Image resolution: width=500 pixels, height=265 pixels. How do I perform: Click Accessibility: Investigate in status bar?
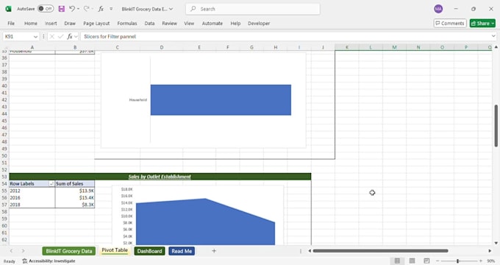(x=49, y=261)
